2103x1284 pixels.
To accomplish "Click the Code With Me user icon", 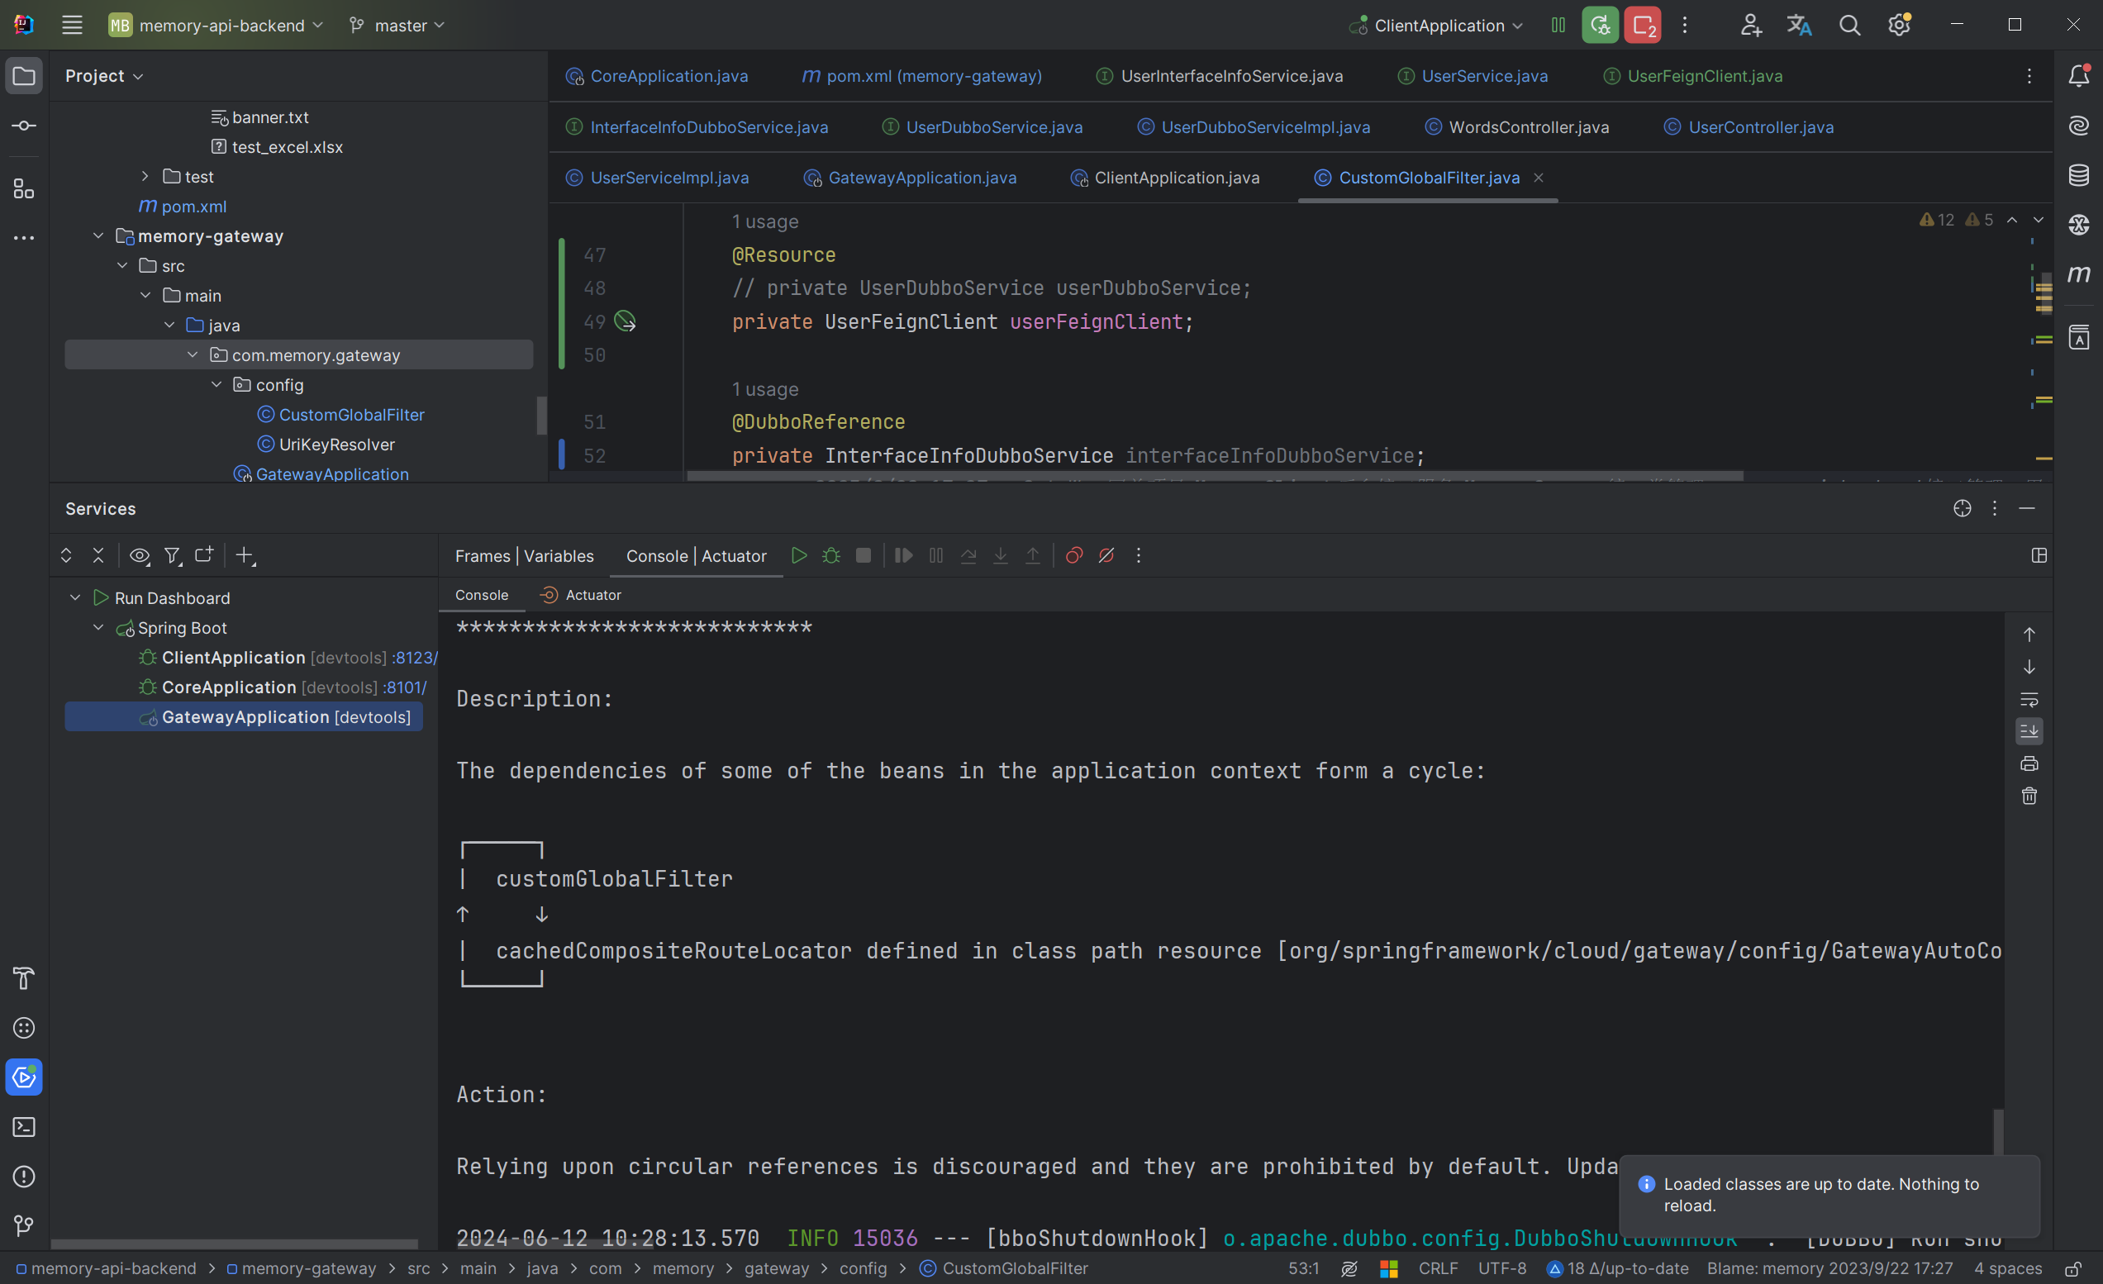I will pos(1749,25).
